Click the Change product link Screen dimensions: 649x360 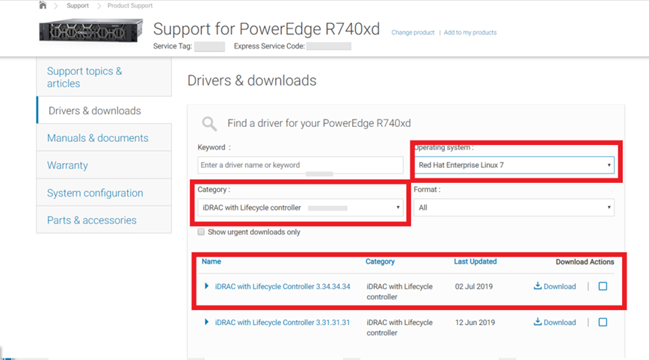(413, 32)
